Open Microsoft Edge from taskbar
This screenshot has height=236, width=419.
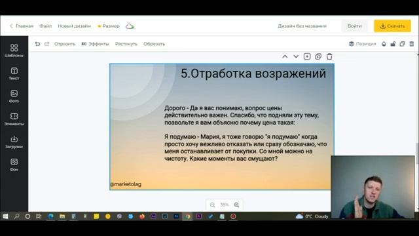(x=50, y=216)
